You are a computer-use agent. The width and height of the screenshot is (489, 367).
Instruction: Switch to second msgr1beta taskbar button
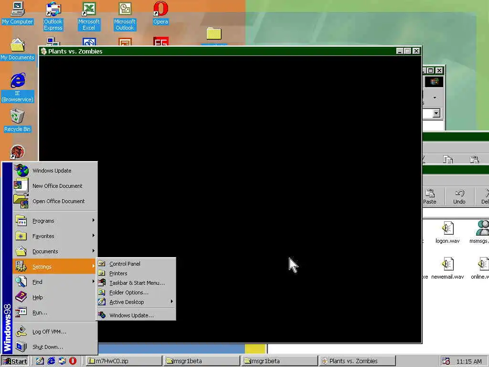(280, 361)
